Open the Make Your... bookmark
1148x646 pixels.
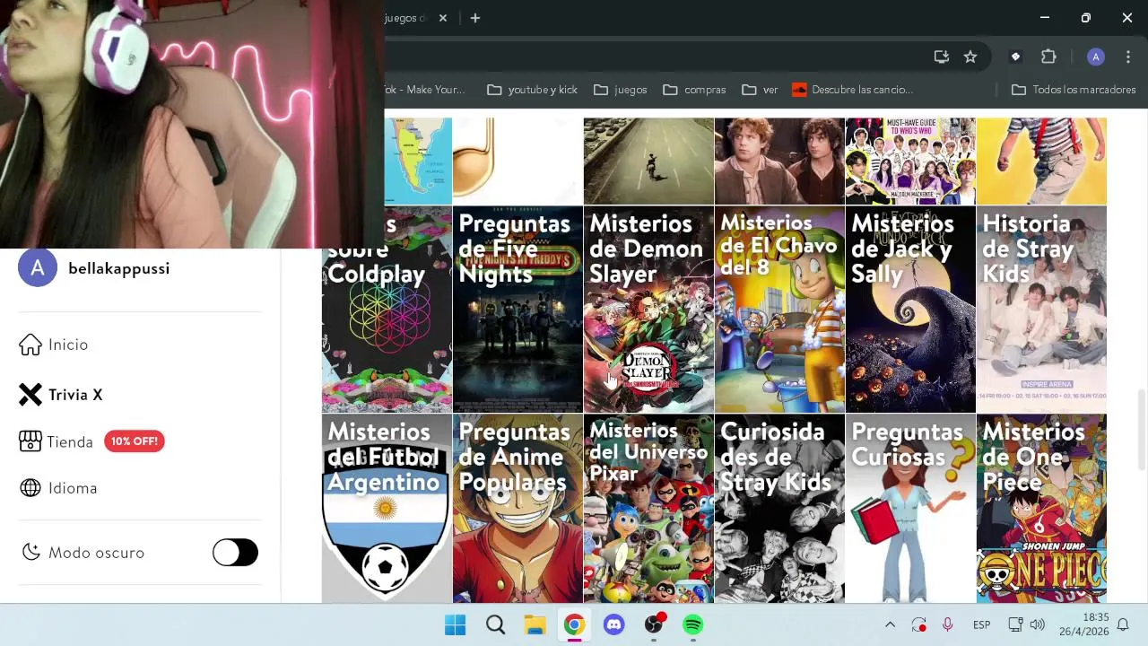click(425, 90)
